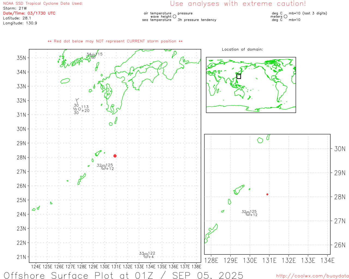Click the buoy station circle labeled 125 +12 on main map
The width and height of the screenshot is (349, 279).
point(104,167)
